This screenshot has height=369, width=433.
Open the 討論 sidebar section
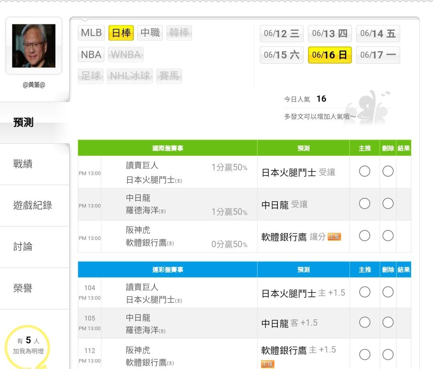click(23, 246)
